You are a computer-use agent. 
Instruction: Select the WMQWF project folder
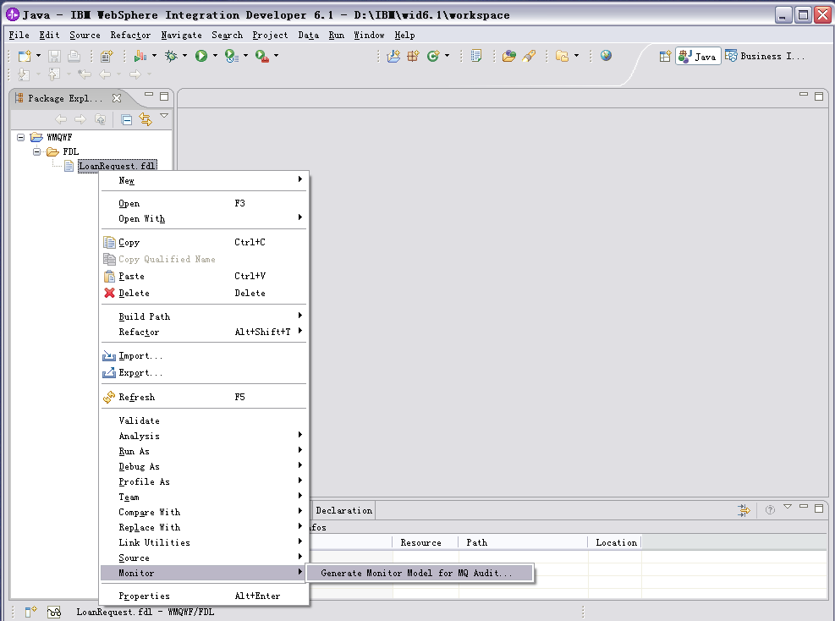point(59,137)
